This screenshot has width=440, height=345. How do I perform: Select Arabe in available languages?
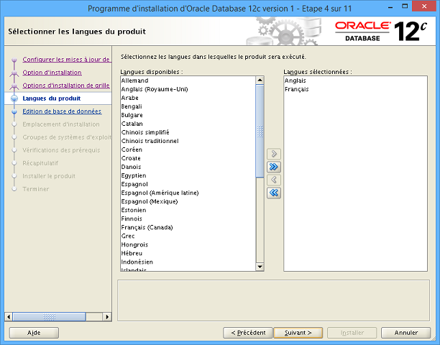pyautogui.click(x=188, y=98)
